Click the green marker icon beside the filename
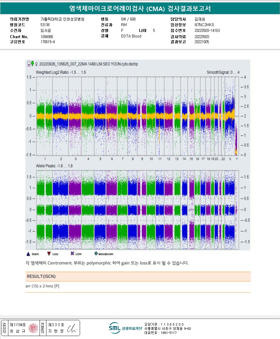This screenshot has height=339, width=280. tap(32, 64)
